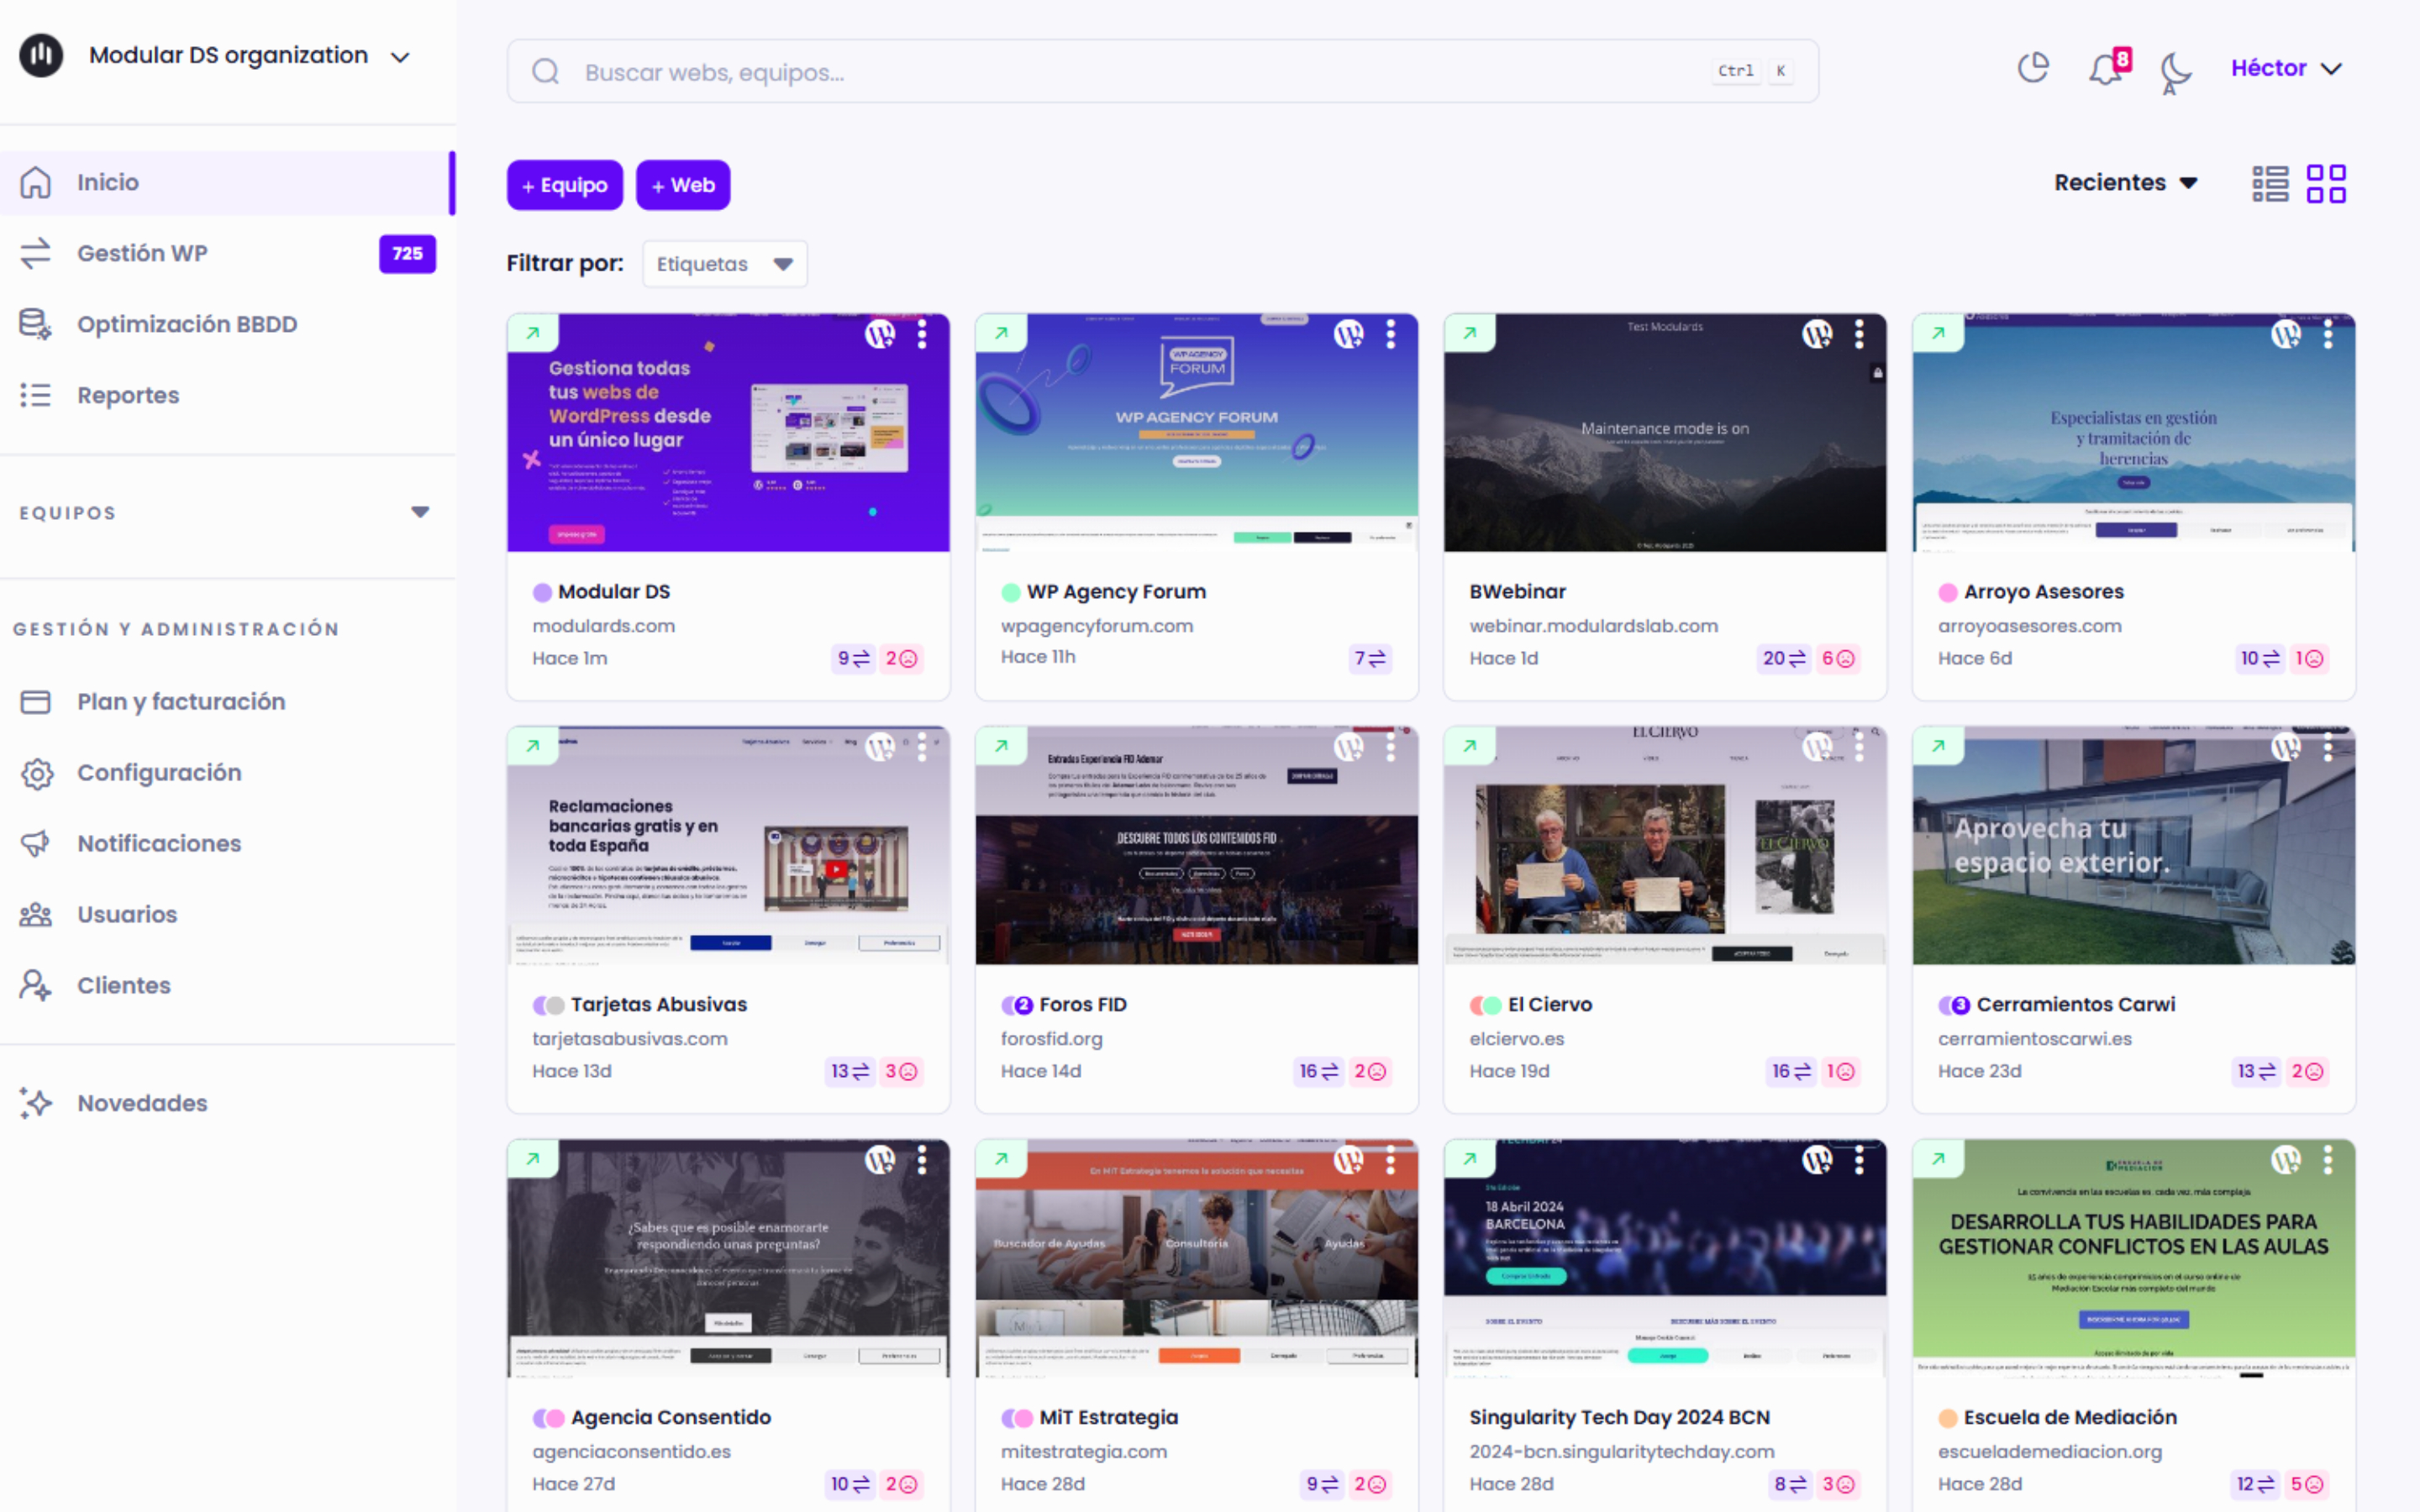Switch to list view layout

pos(2270,183)
